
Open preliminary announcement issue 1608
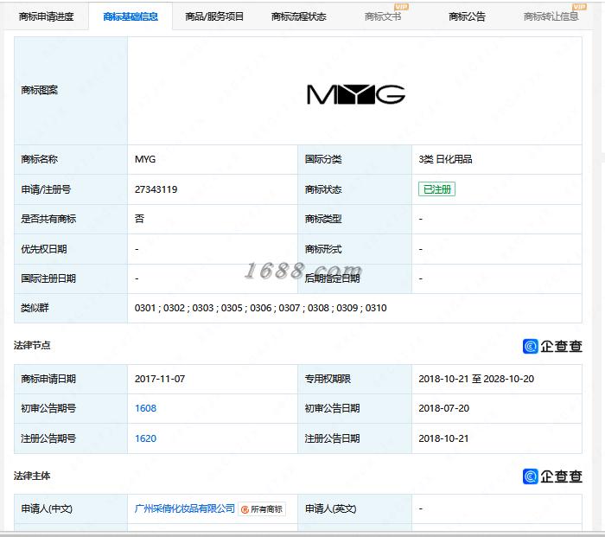tap(145, 408)
